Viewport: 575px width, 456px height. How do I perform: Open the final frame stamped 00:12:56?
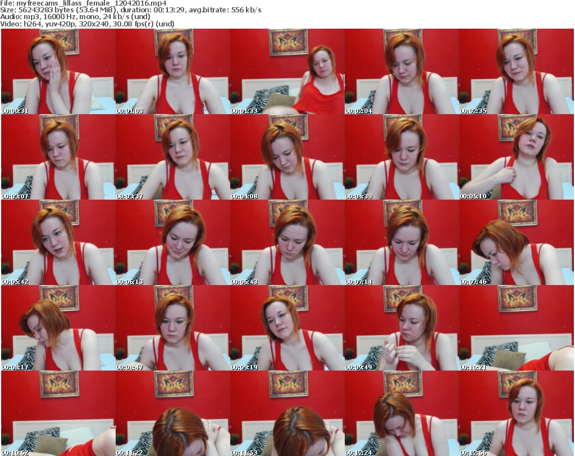click(516, 413)
